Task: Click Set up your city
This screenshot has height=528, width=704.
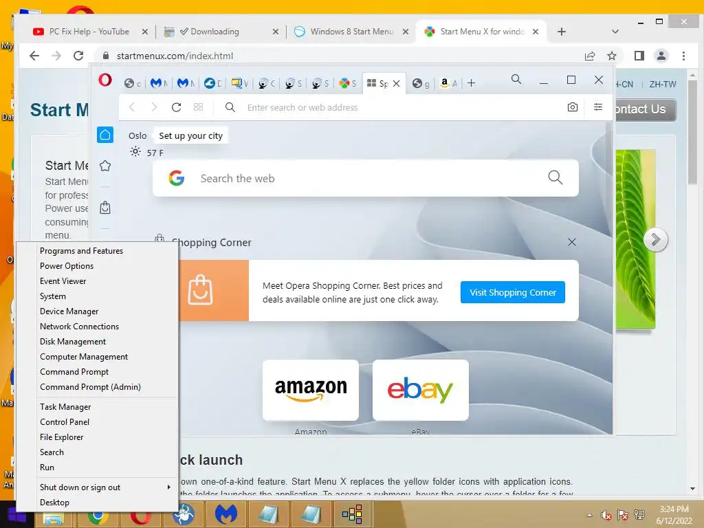Action: click(x=191, y=135)
